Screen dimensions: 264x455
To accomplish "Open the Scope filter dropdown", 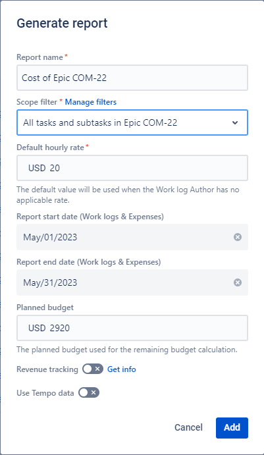I will point(132,122).
